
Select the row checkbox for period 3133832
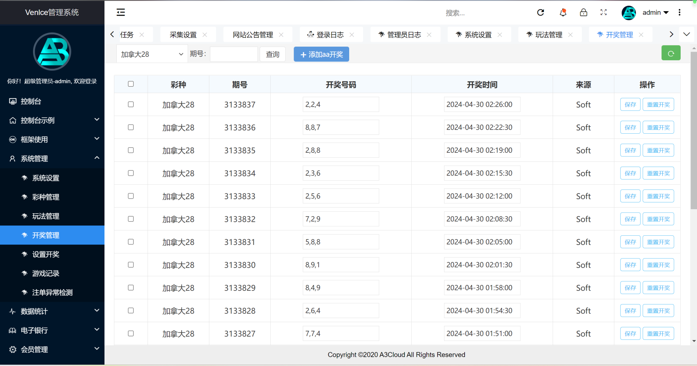coord(131,219)
